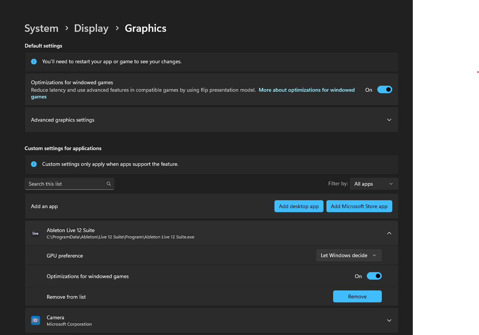
Task: Click Add desktop app button
Action: coord(298,206)
